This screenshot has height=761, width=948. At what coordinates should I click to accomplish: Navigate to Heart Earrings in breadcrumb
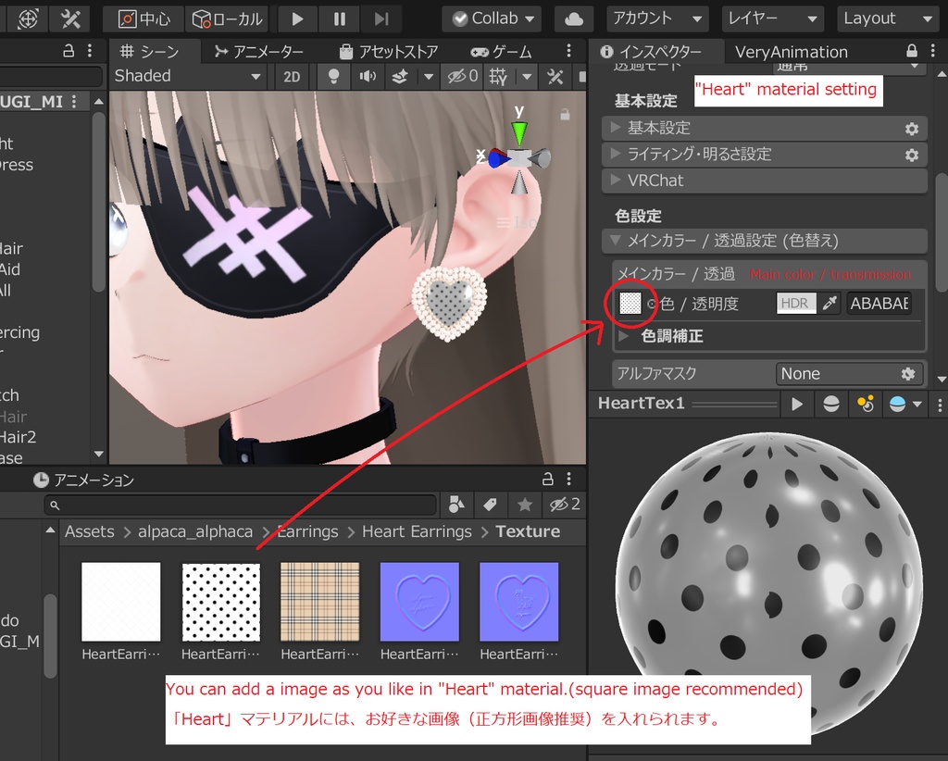tap(417, 531)
